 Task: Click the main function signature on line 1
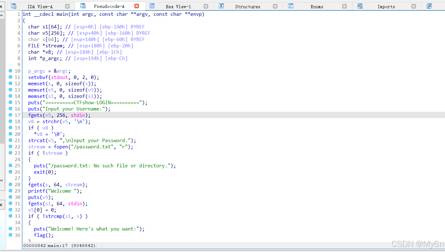(x=114, y=14)
